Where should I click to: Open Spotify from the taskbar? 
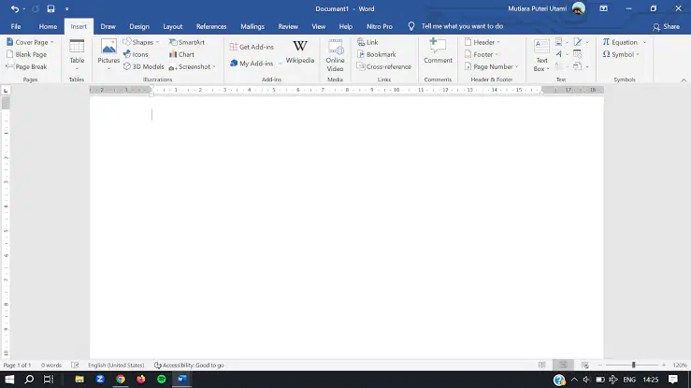point(161,380)
